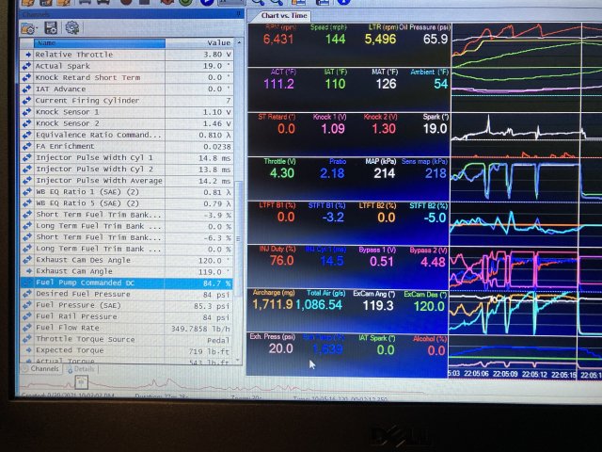Sort channels by the Name column header

99,43
